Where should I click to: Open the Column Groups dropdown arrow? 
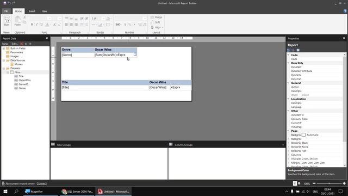tap(283, 145)
